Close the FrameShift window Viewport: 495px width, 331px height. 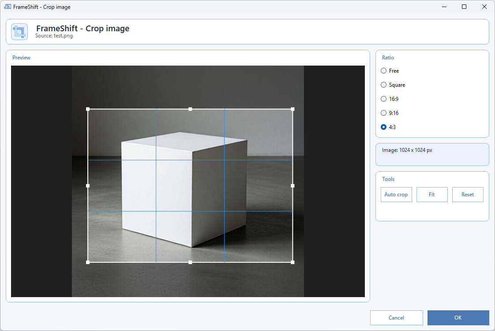[484, 7]
